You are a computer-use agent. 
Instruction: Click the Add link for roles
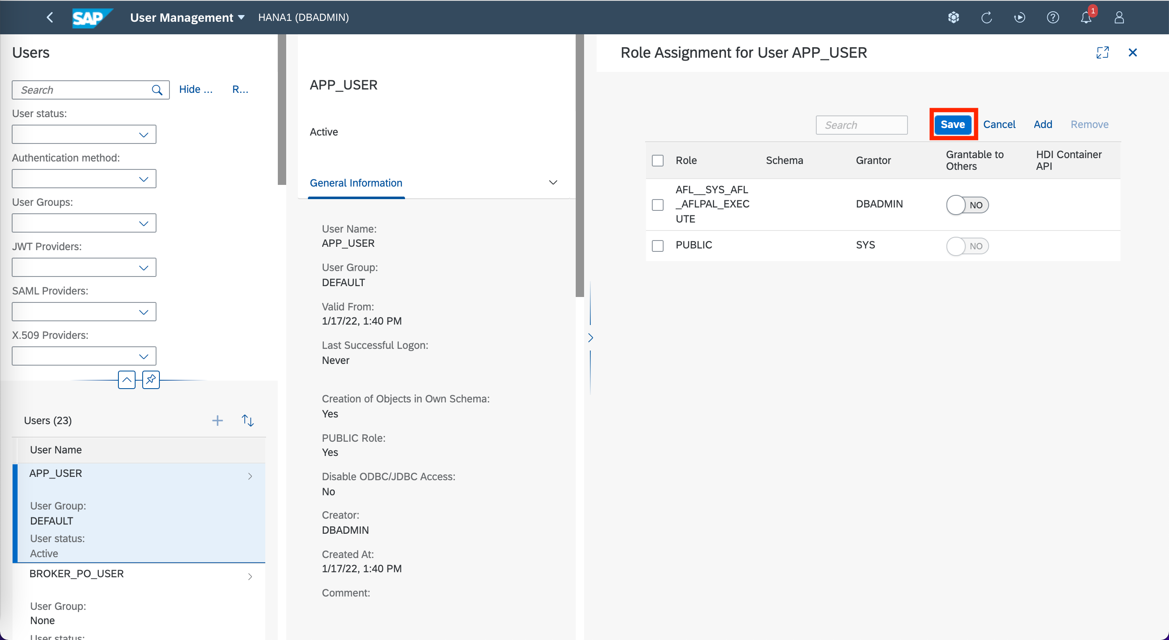[1042, 124]
